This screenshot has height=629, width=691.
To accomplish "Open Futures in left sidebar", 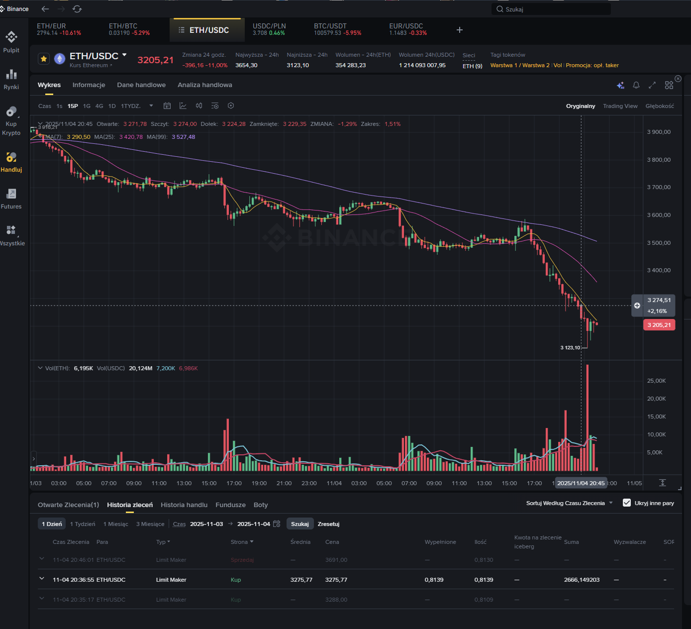I will (x=11, y=199).
